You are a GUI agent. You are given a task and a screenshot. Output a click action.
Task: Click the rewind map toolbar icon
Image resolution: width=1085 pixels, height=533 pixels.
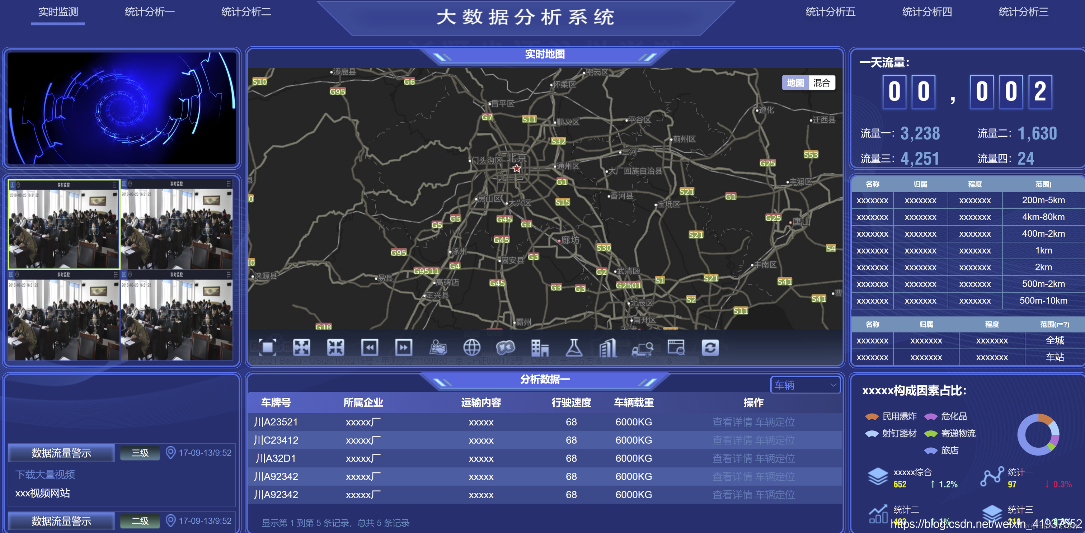pyautogui.click(x=370, y=347)
